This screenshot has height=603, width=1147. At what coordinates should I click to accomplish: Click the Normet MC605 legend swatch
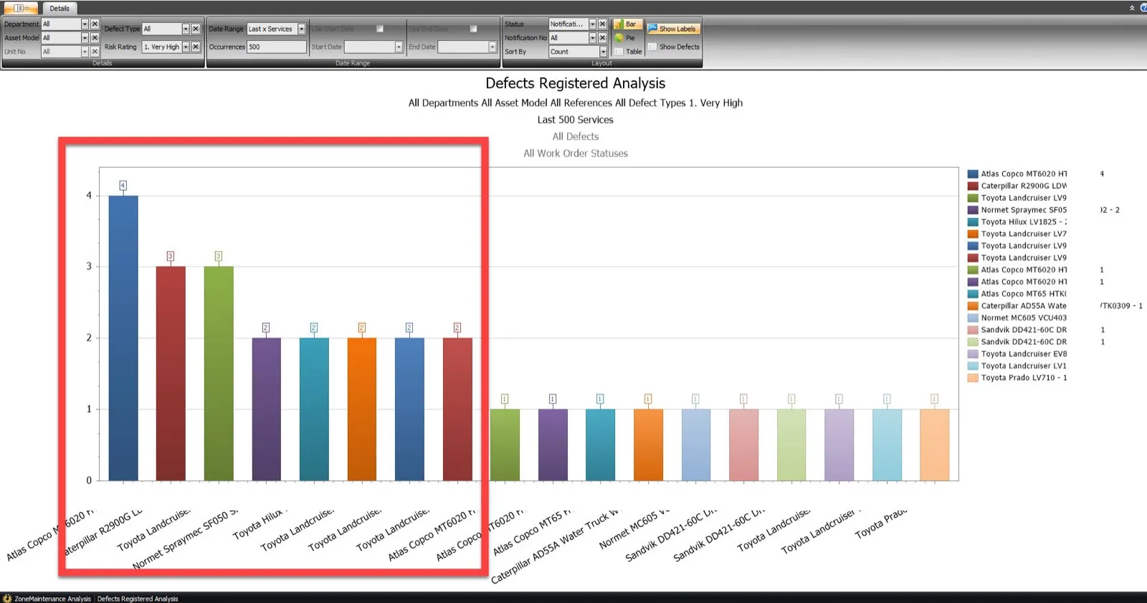click(x=973, y=318)
